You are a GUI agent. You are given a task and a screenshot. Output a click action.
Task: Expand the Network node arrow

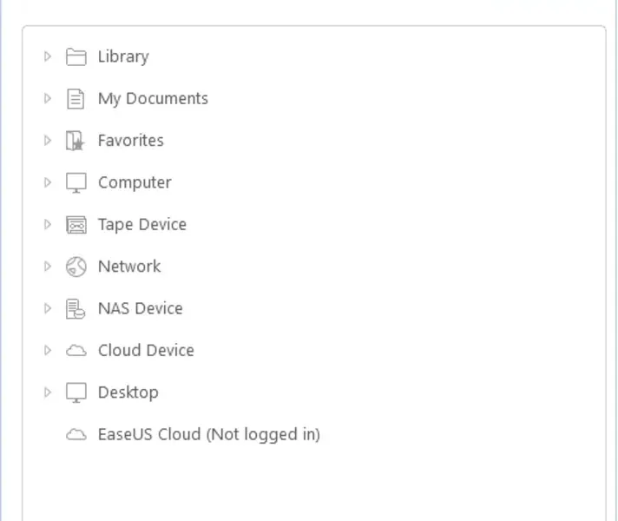(48, 267)
